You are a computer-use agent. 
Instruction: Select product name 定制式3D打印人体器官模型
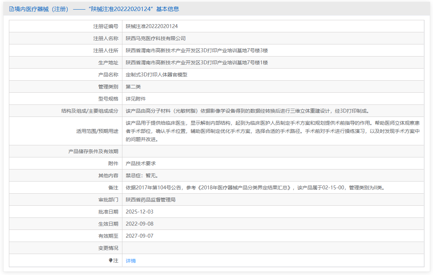[157, 75]
